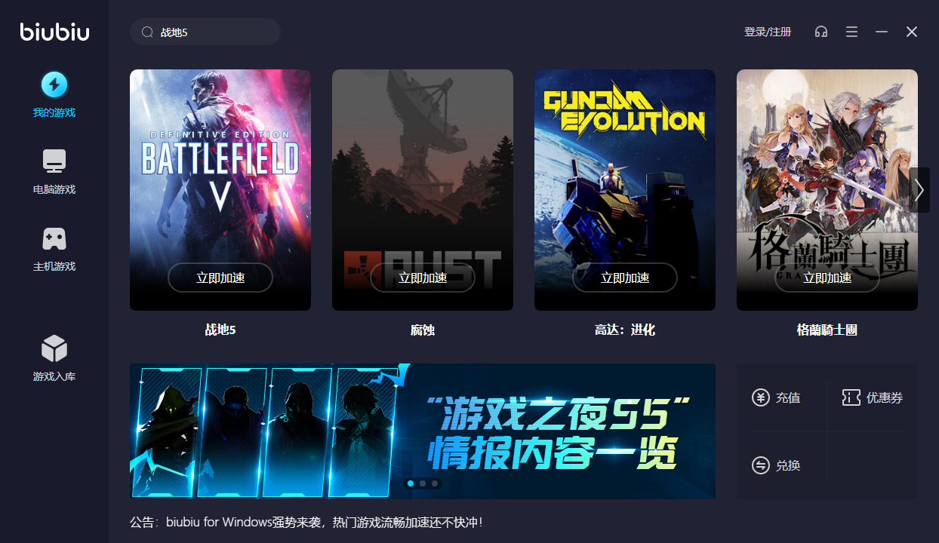
Task: Open the hamburger menu icon
Action: point(851,32)
